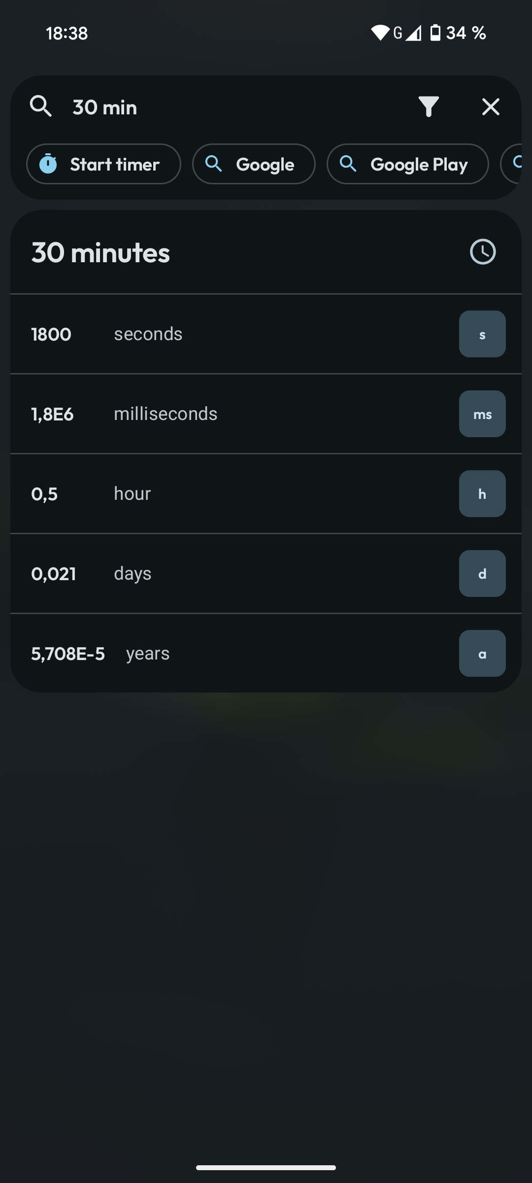Image resolution: width=532 pixels, height=1183 pixels.
Task: Search "30 min" on Google
Action: click(x=254, y=164)
